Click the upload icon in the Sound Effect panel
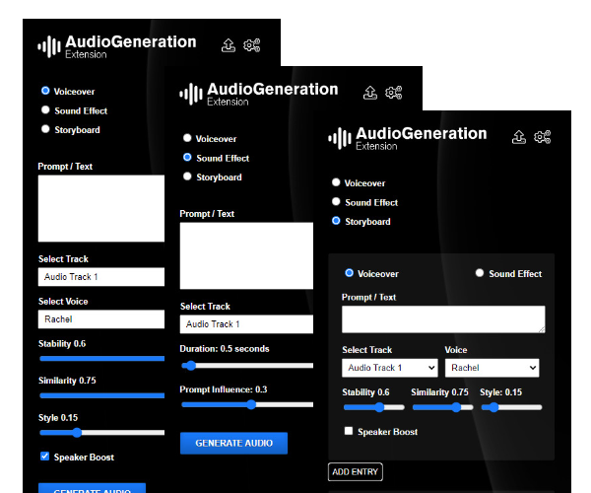The image size is (591, 493). pos(370,93)
